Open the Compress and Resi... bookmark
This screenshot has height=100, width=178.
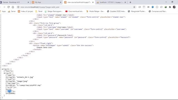(158, 11)
